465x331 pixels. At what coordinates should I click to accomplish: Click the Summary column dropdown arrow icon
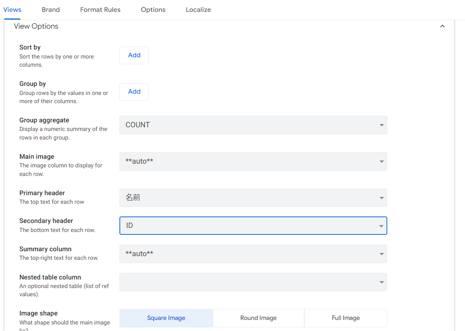(381, 254)
